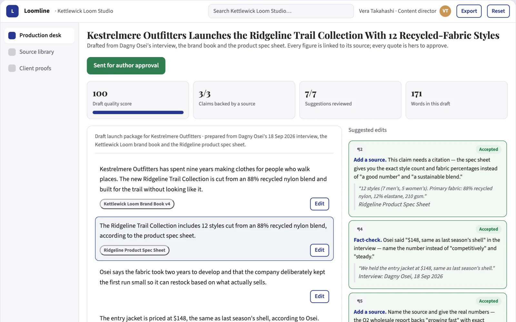Open the Client proofs section

(x=39, y=68)
